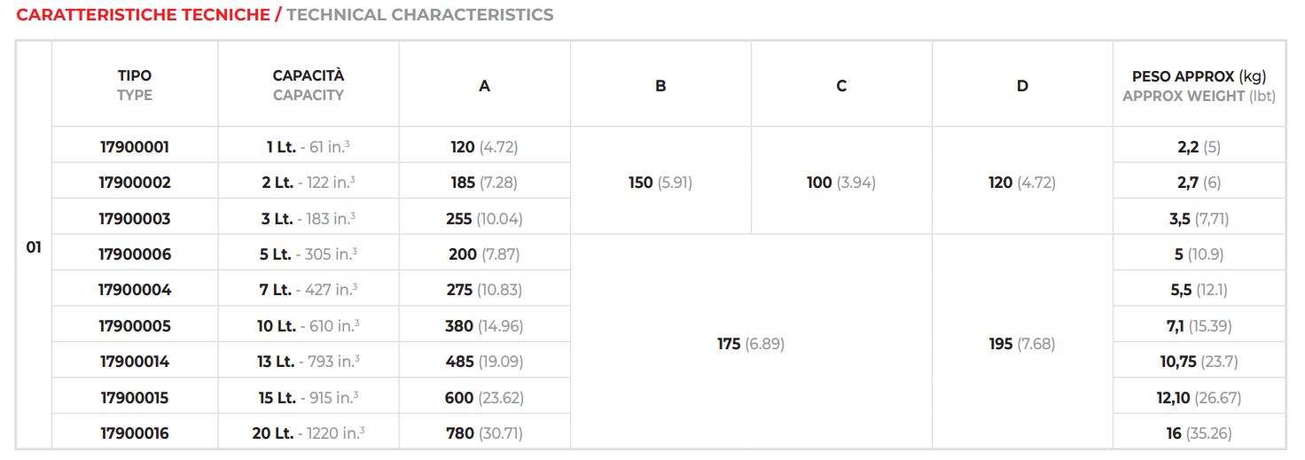Click type code 17900005

pos(135,326)
